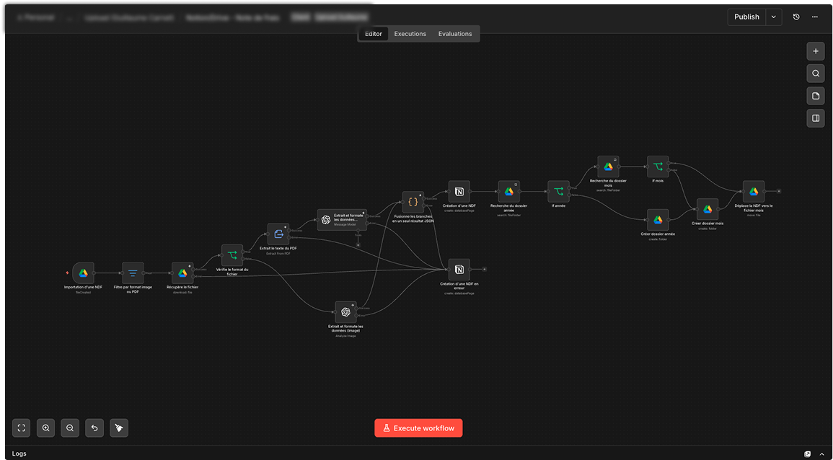Select the Récupère le fichier Drive node

(x=182, y=273)
